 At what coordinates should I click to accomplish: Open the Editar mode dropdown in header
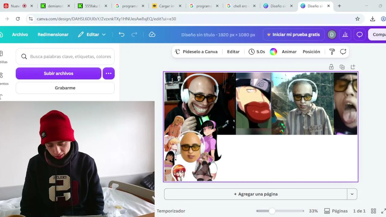point(92,35)
